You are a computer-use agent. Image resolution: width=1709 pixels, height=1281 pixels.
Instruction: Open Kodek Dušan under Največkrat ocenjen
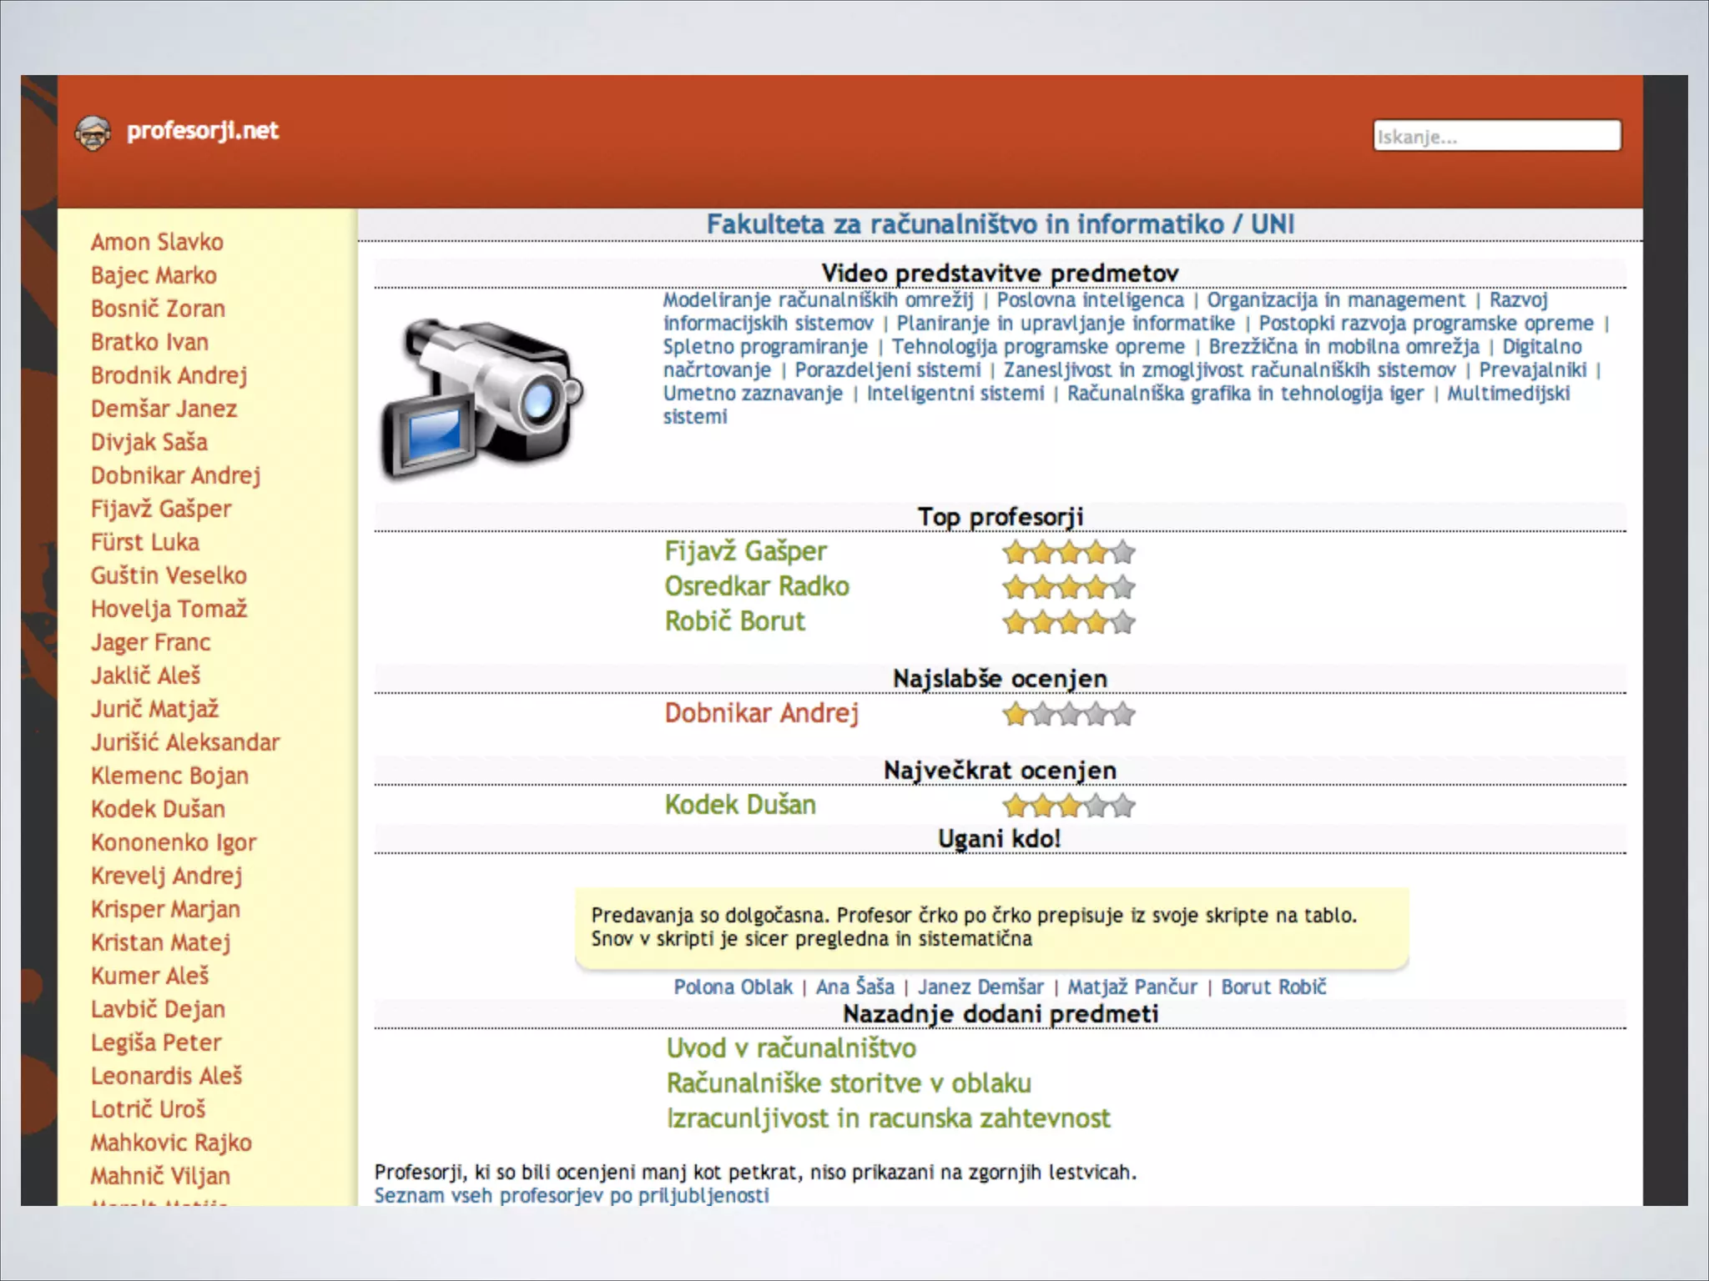point(740,805)
